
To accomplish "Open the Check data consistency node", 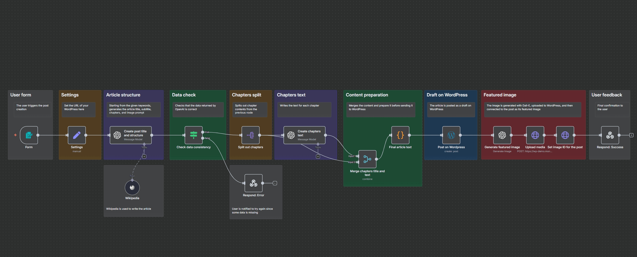I will pos(193,135).
